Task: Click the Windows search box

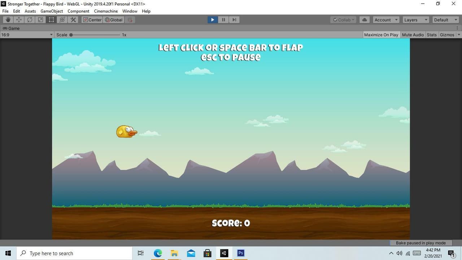Action: pyautogui.click(x=75, y=253)
